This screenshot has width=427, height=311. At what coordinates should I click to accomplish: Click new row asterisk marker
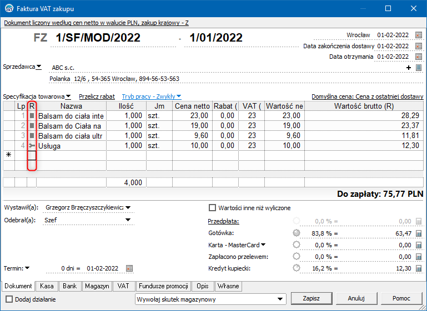pos(9,155)
